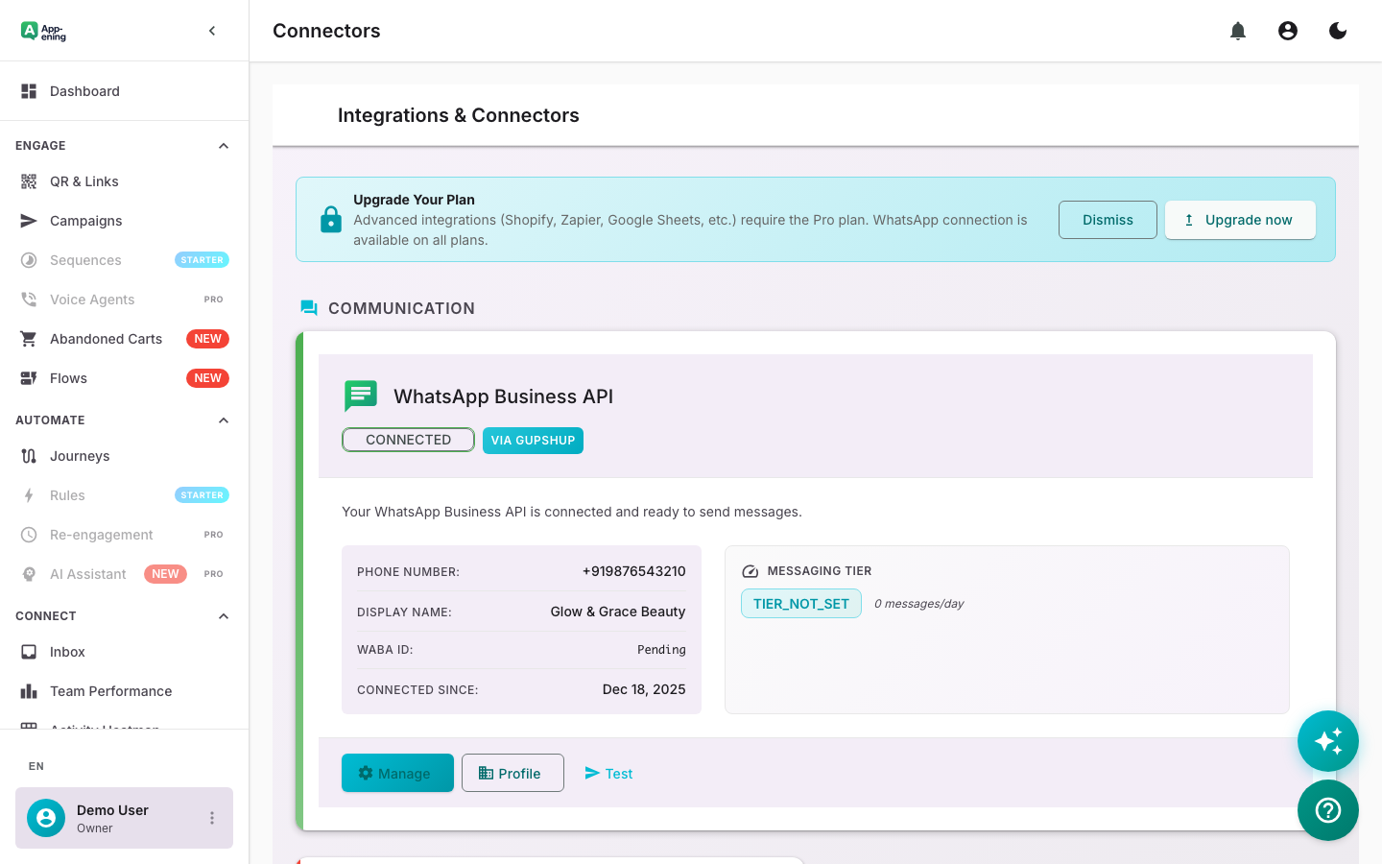
Task: Open the Demo User options three-dot menu
Action: coord(211,817)
